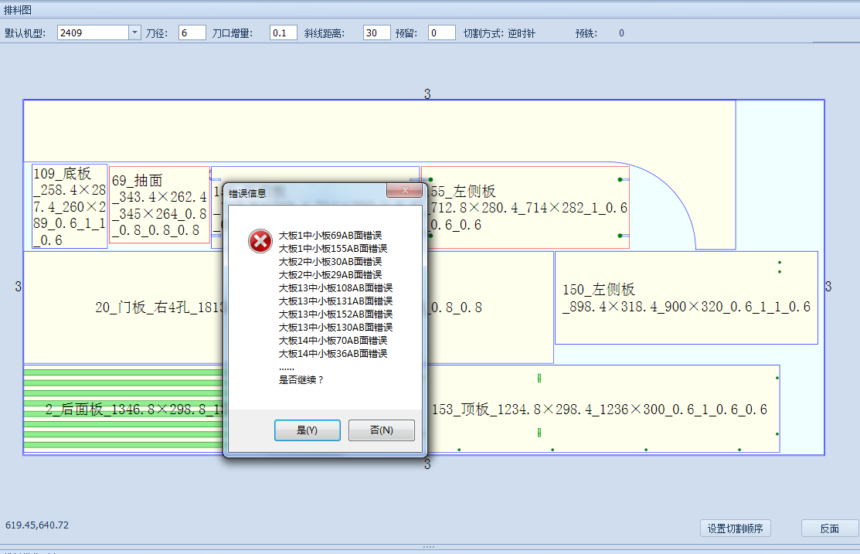
Task: Click the 刀口增量 input field
Action: click(283, 33)
